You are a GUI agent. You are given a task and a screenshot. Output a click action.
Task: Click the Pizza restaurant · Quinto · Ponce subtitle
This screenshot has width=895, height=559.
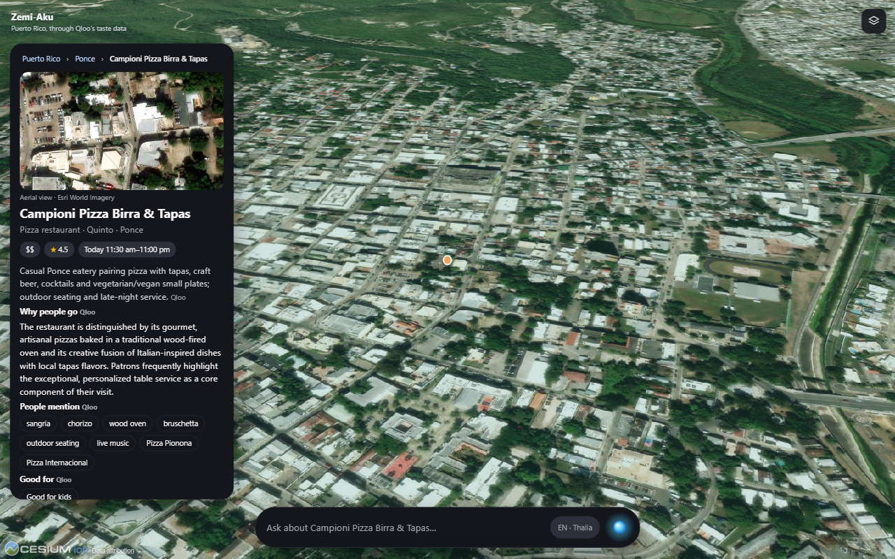click(x=81, y=230)
